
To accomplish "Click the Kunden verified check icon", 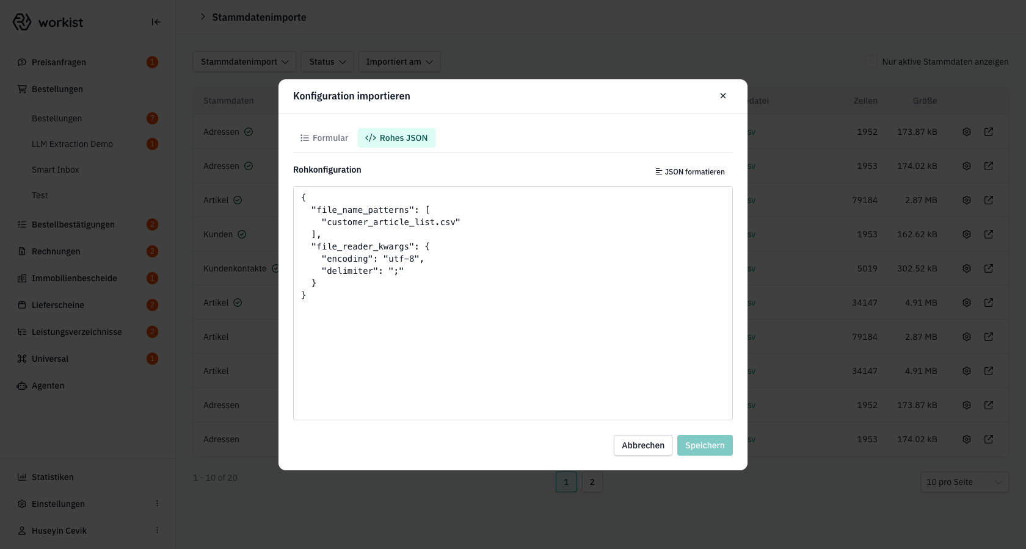I will point(242,234).
